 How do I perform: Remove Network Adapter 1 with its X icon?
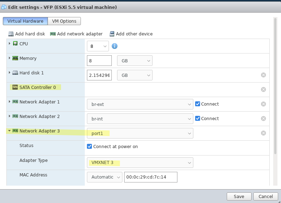[x=263, y=104]
